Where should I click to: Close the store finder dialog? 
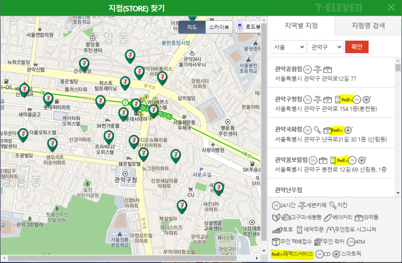(x=391, y=7)
